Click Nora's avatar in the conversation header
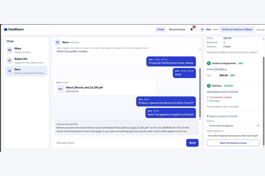The image size is (265, 176). point(58,42)
